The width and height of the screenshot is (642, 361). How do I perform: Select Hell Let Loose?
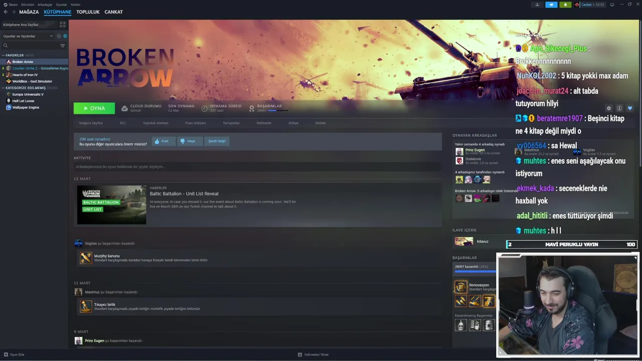[x=34, y=101]
